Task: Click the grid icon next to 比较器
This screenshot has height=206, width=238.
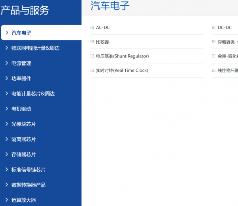Action: (92, 42)
